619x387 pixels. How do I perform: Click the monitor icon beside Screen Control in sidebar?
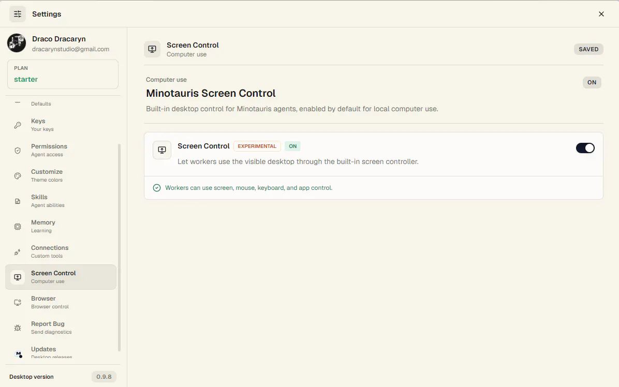pyautogui.click(x=18, y=277)
